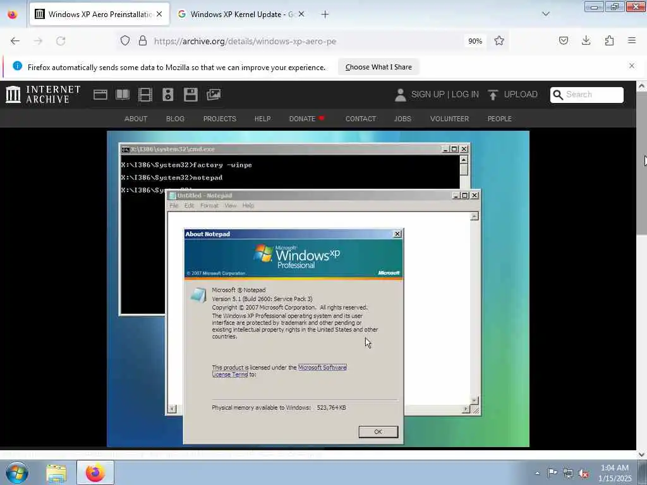The image size is (647, 485).
Task: Click the Choose What I Share button
Action: tap(378, 67)
